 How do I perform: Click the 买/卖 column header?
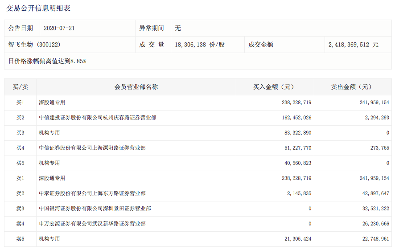point(20,87)
